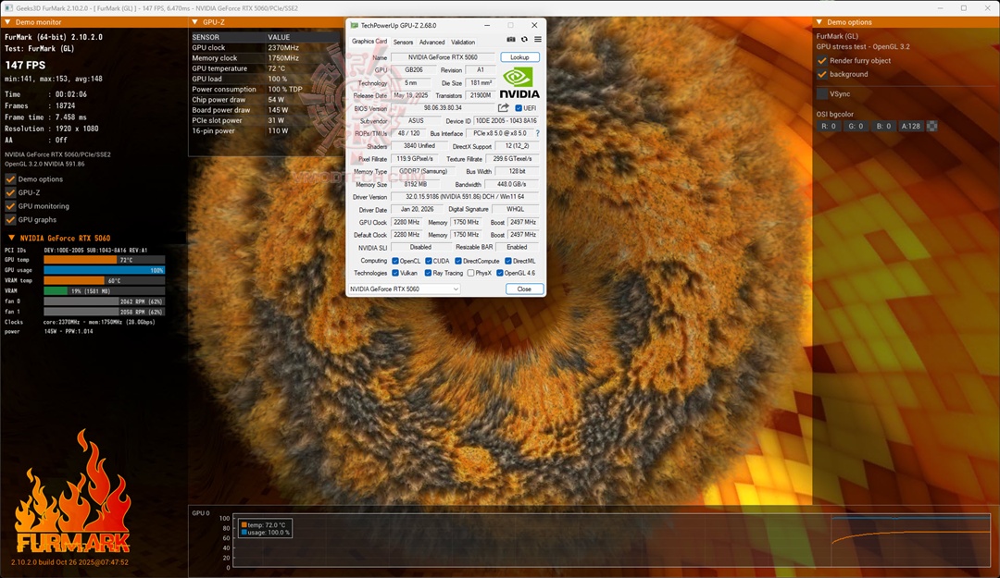
Task: Click the Lookup button
Action: point(519,57)
